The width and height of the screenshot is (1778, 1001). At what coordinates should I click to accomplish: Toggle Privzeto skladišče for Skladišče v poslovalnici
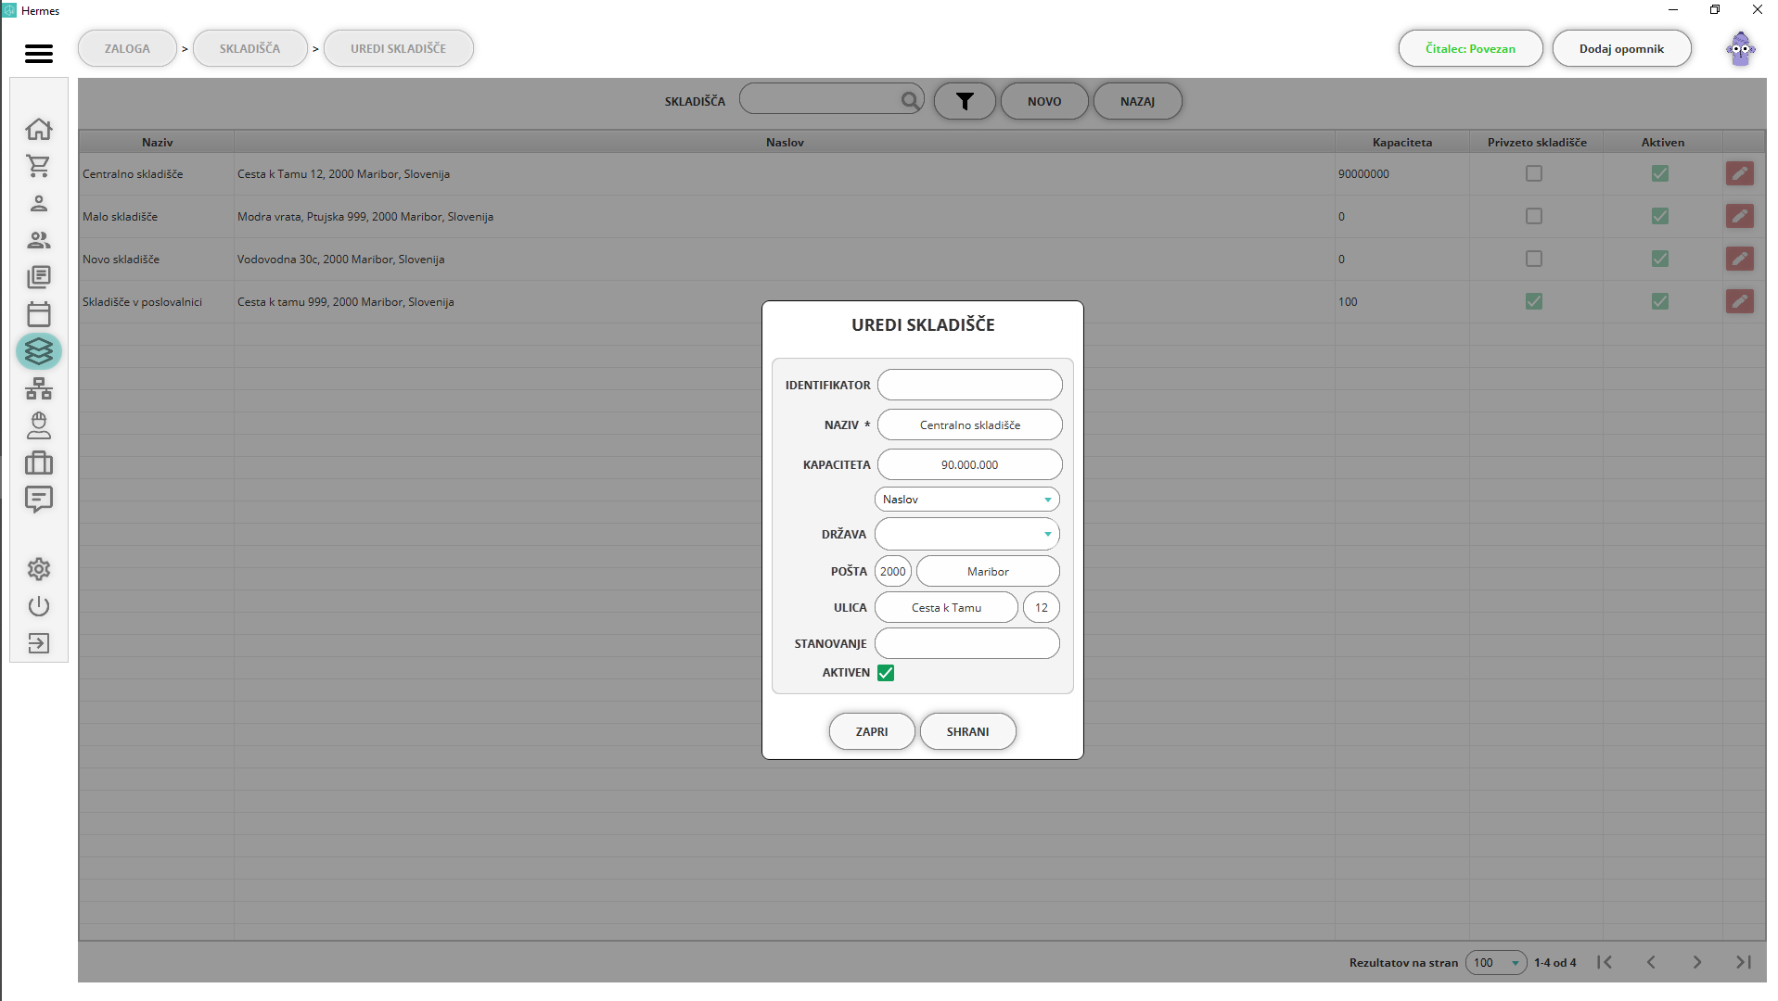(x=1534, y=301)
